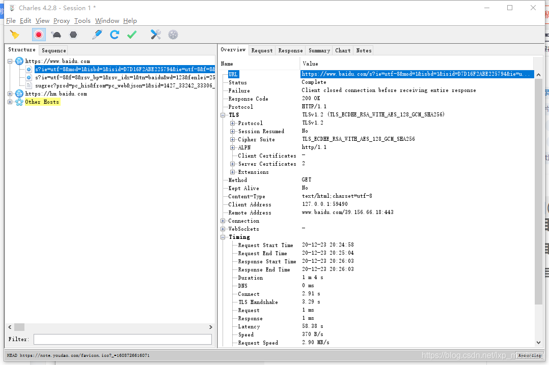Expand the Server Certificates row

tap(232, 164)
